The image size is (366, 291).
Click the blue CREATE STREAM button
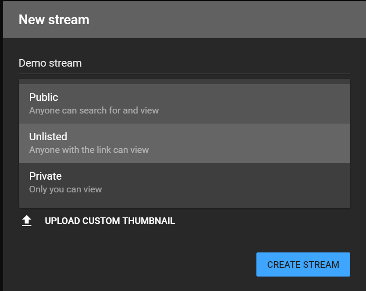click(303, 264)
